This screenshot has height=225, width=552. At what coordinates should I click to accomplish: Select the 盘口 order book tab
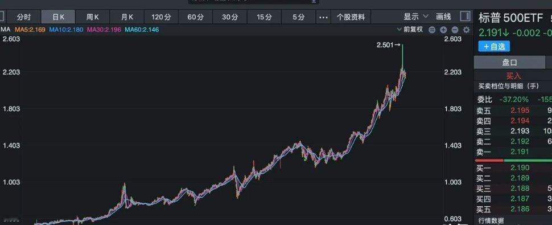[509, 62]
